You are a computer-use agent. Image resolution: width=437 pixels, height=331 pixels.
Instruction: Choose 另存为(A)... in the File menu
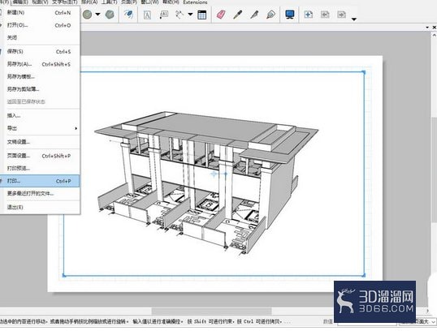click(40, 64)
